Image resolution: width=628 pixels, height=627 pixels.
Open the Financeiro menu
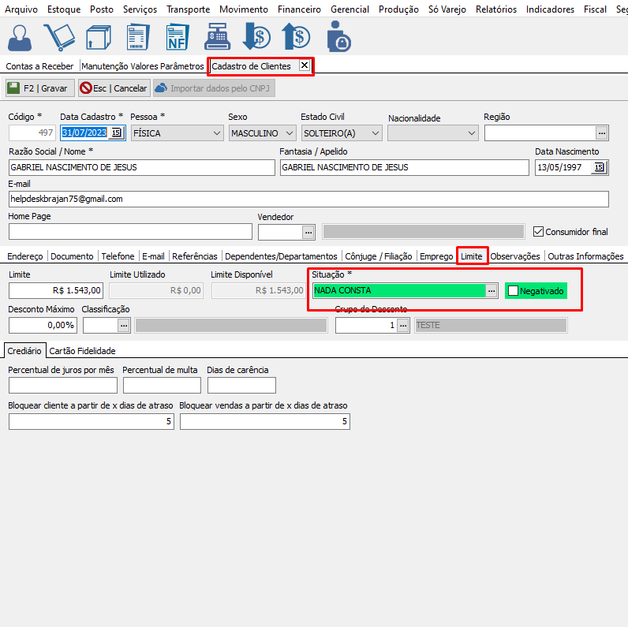[x=298, y=9]
